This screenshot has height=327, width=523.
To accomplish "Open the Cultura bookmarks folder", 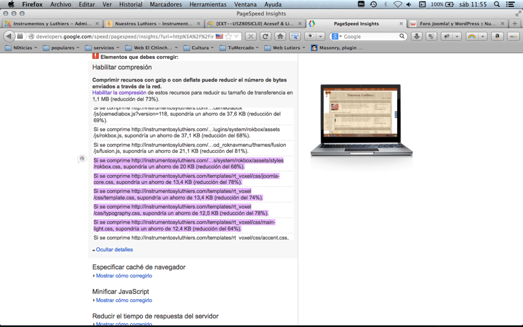I will (x=198, y=48).
